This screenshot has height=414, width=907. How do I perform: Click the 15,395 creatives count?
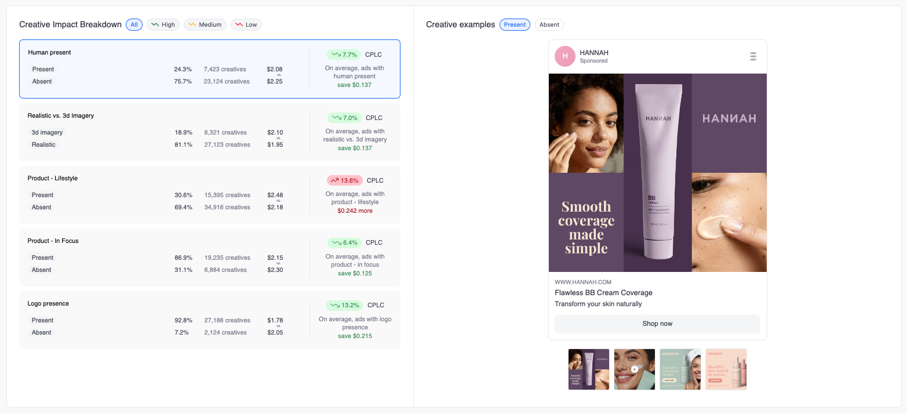click(x=227, y=195)
